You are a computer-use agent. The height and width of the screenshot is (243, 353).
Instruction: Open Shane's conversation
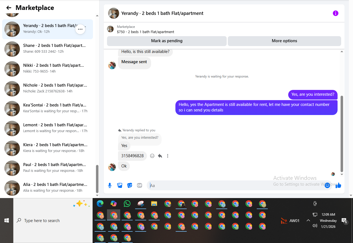pos(47,49)
